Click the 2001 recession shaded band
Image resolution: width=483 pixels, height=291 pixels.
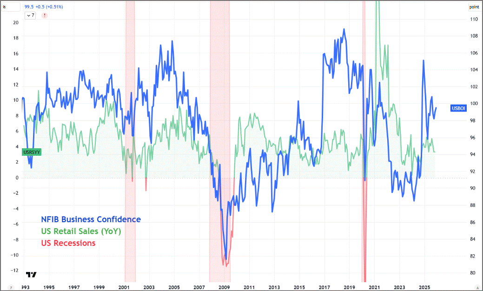coord(130,142)
